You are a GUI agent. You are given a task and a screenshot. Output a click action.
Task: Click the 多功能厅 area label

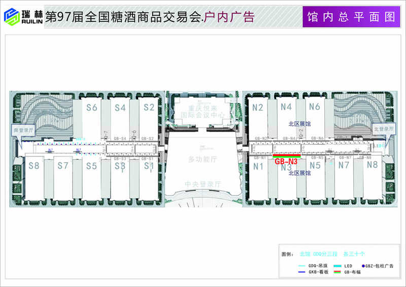202,160
